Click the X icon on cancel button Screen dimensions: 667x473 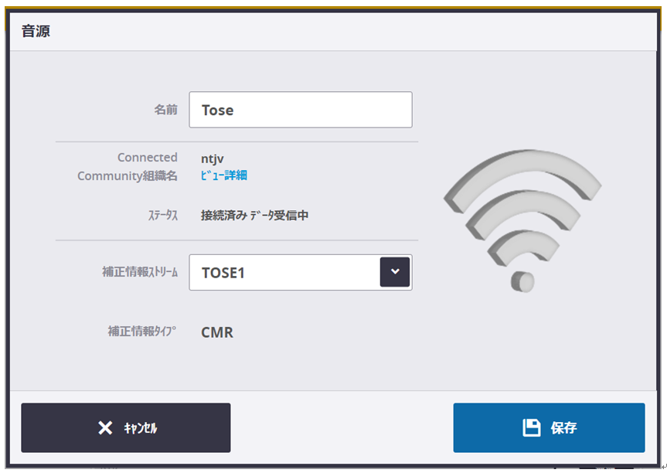105,428
